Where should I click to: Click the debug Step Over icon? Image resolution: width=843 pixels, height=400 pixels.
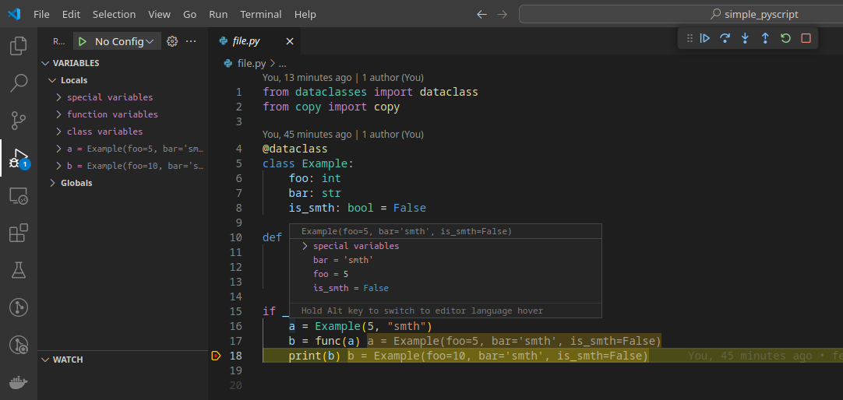tap(725, 38)
